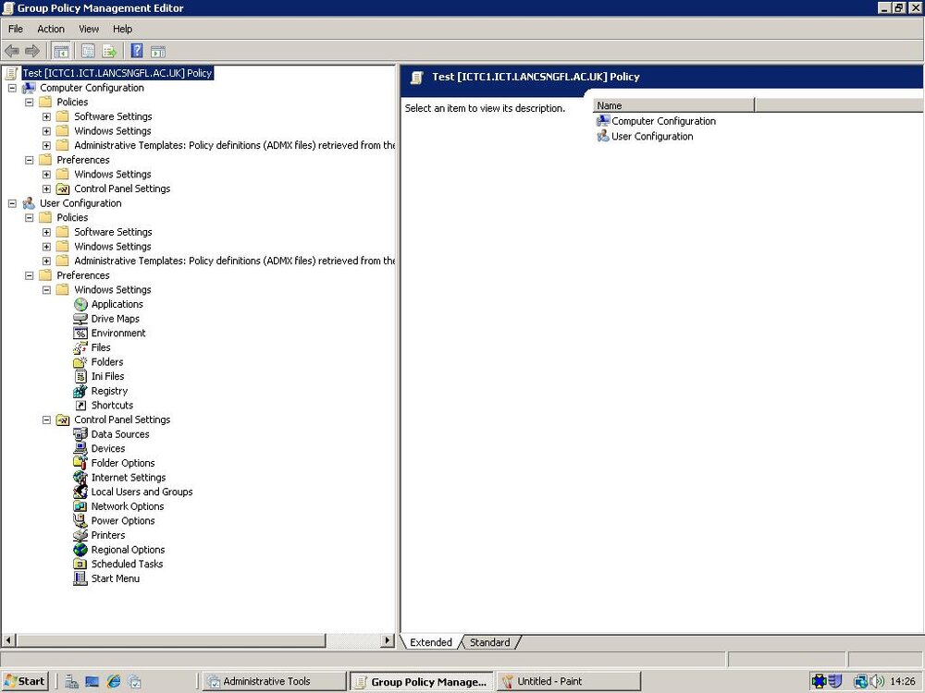
Task: Click the tree pane scroll left arrow
Action: (x=8, y=640)
